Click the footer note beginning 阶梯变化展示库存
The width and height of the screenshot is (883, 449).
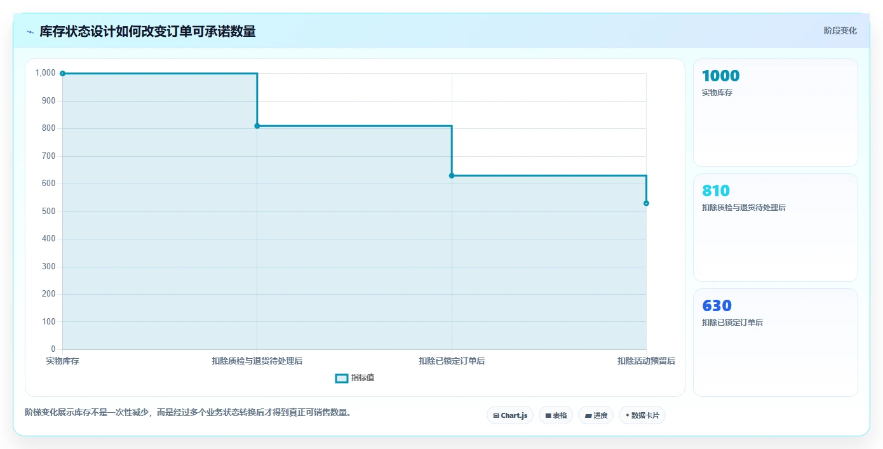coord(188,412)
